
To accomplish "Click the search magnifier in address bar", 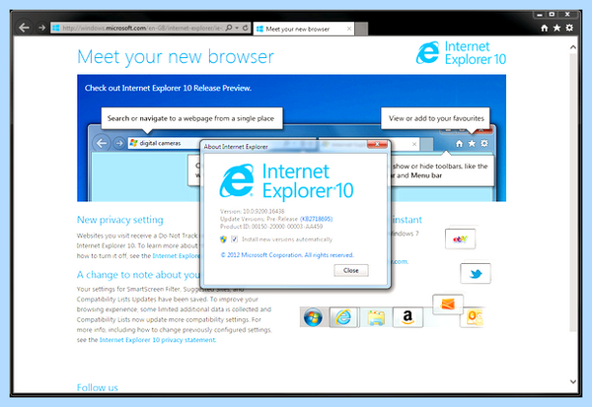I will pos(229,28).
